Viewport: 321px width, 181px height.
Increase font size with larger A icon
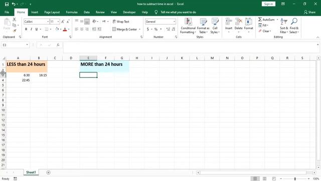(63, 22)
